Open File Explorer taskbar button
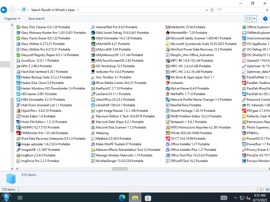 click(x=135, y=198)
